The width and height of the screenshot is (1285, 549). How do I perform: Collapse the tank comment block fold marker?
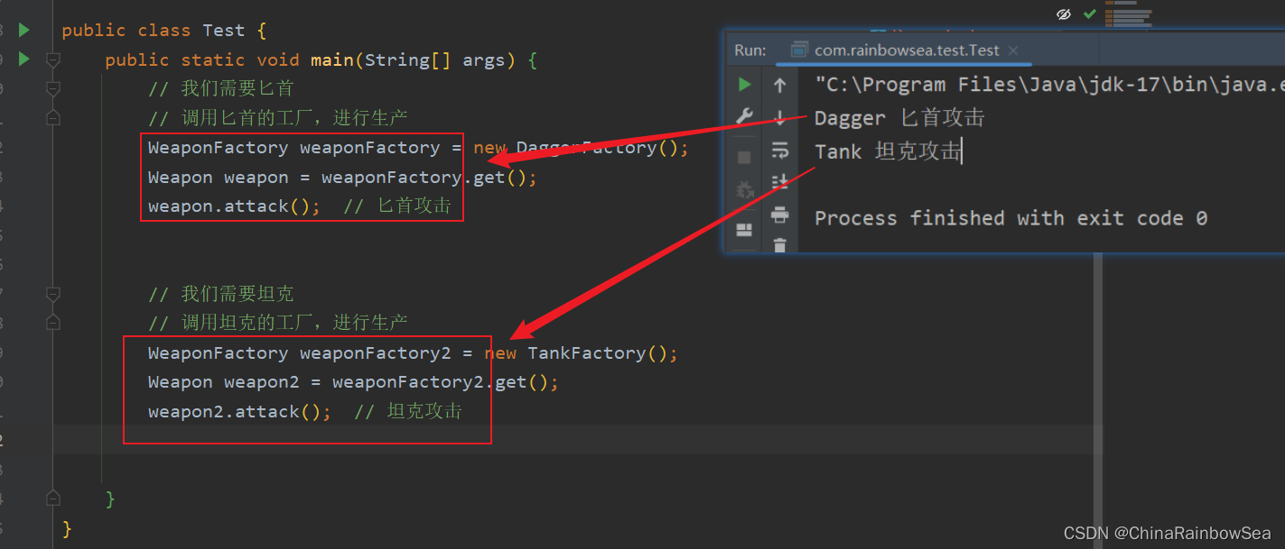point(53,294)
